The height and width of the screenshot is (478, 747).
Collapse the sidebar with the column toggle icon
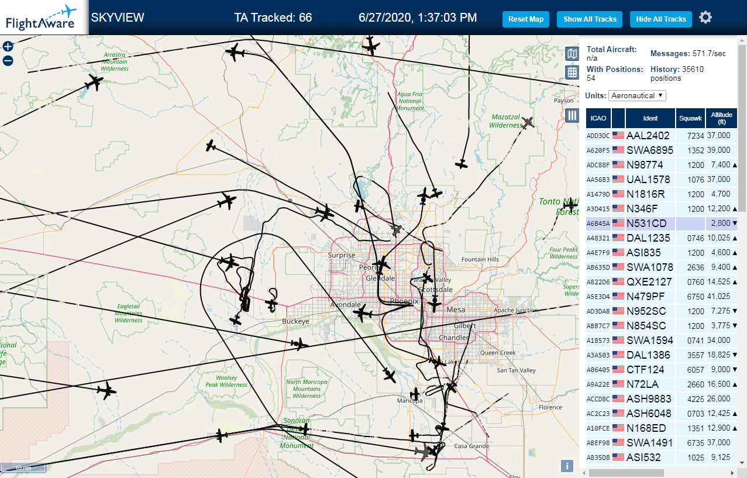572,116
